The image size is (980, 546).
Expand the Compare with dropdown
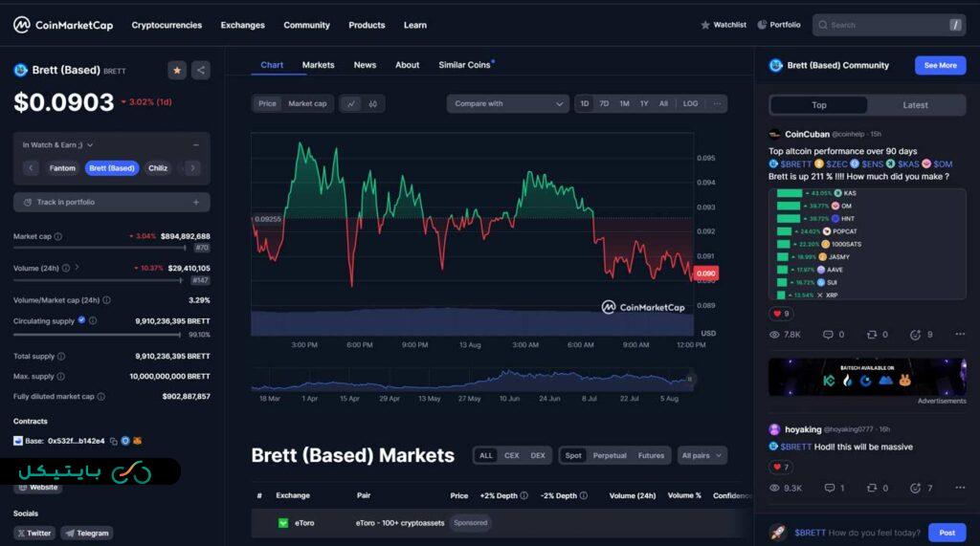508,103
